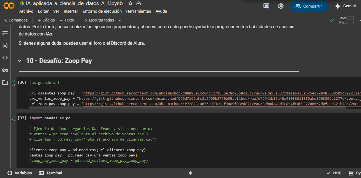The image size is (361, 178).
Task: Open the Insertar menu
Action: pos(71,11)
